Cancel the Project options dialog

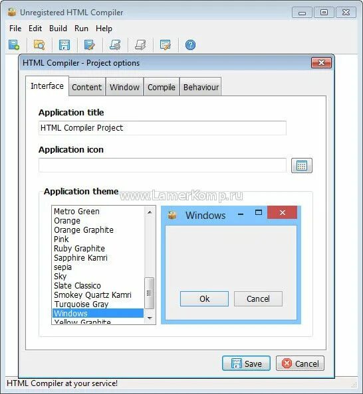tap(300, 363)
